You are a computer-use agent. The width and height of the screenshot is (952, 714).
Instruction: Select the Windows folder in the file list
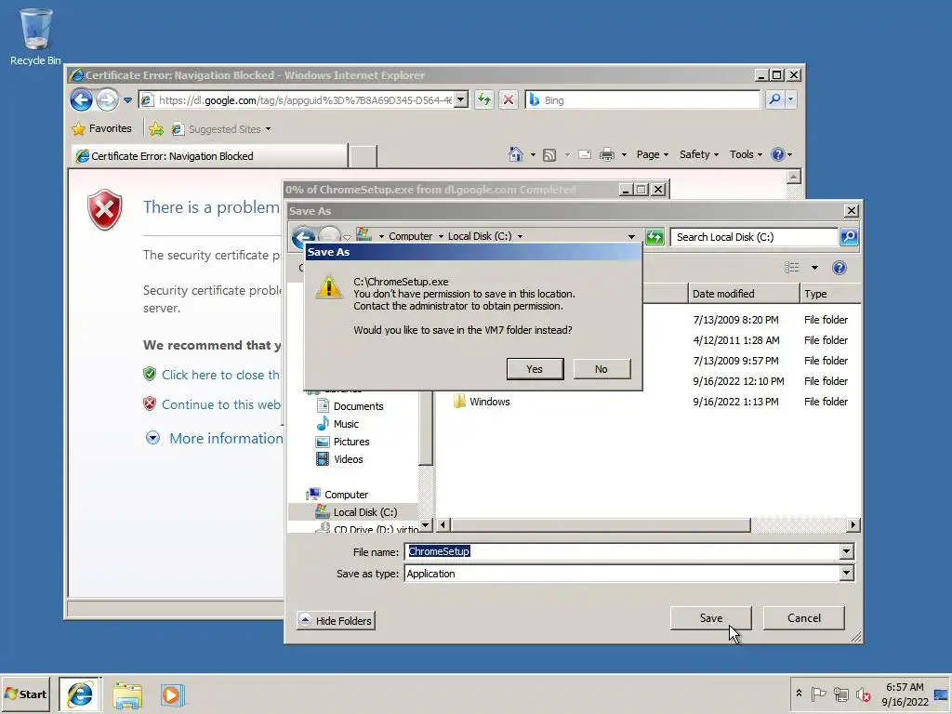[489, 402]
